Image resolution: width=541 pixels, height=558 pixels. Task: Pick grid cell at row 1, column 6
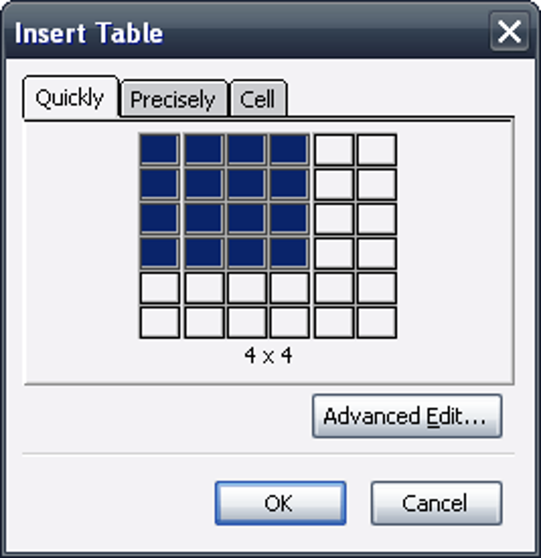pos(377,150)
